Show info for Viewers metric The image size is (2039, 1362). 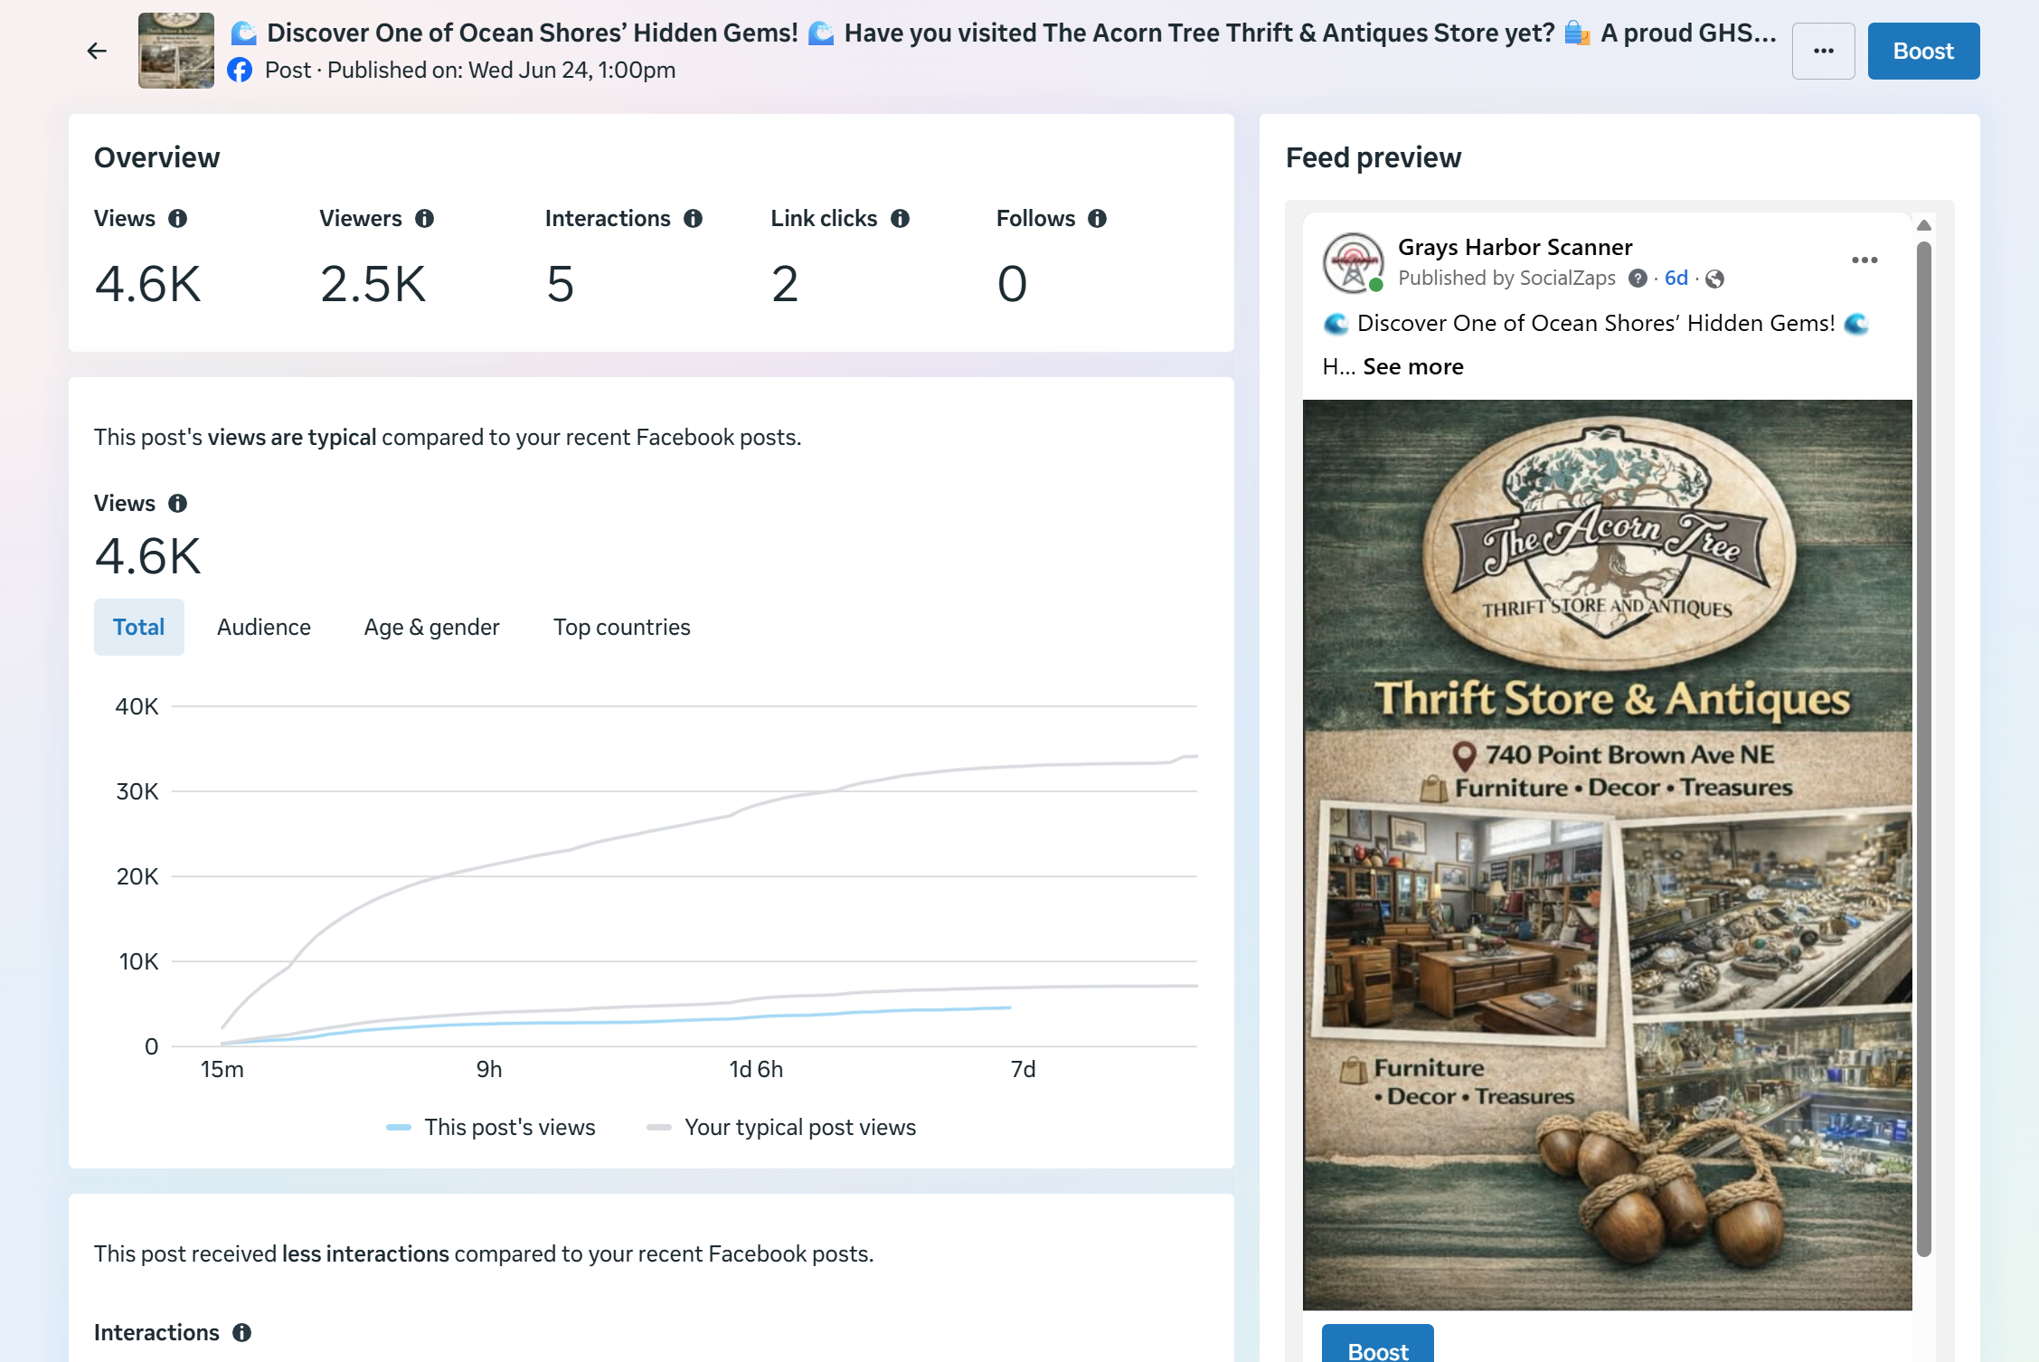point(425,219)
